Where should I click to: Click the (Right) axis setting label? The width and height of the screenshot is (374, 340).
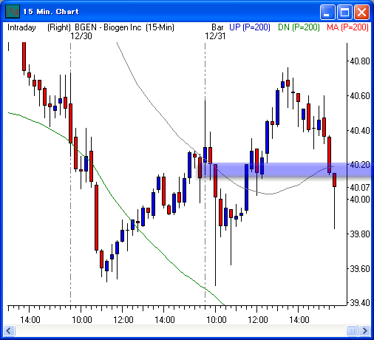click(x=59, y=27)
